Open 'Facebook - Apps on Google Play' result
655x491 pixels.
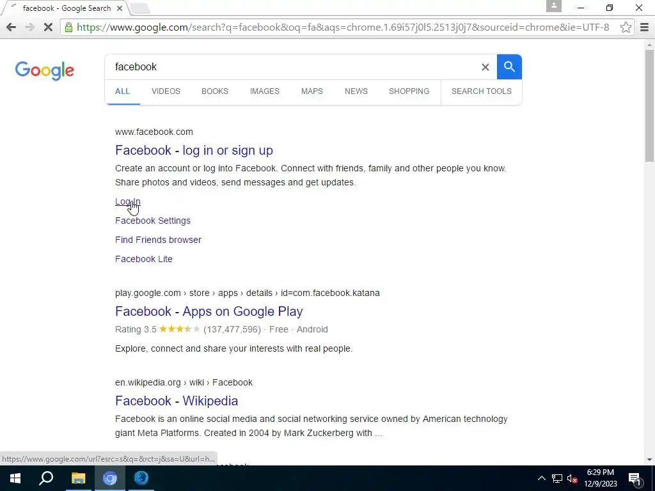tap(209, 311)
